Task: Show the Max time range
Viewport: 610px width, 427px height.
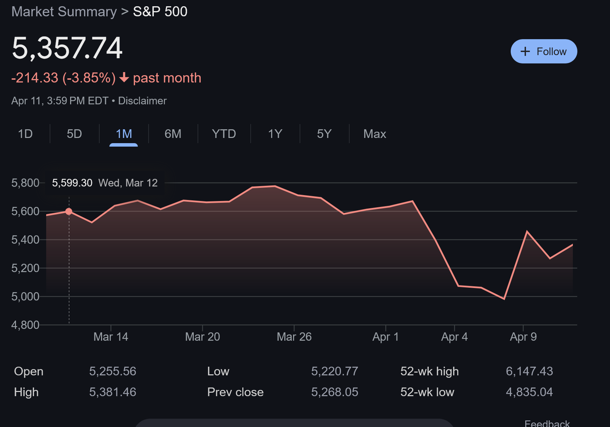Action: pos(375,134)
